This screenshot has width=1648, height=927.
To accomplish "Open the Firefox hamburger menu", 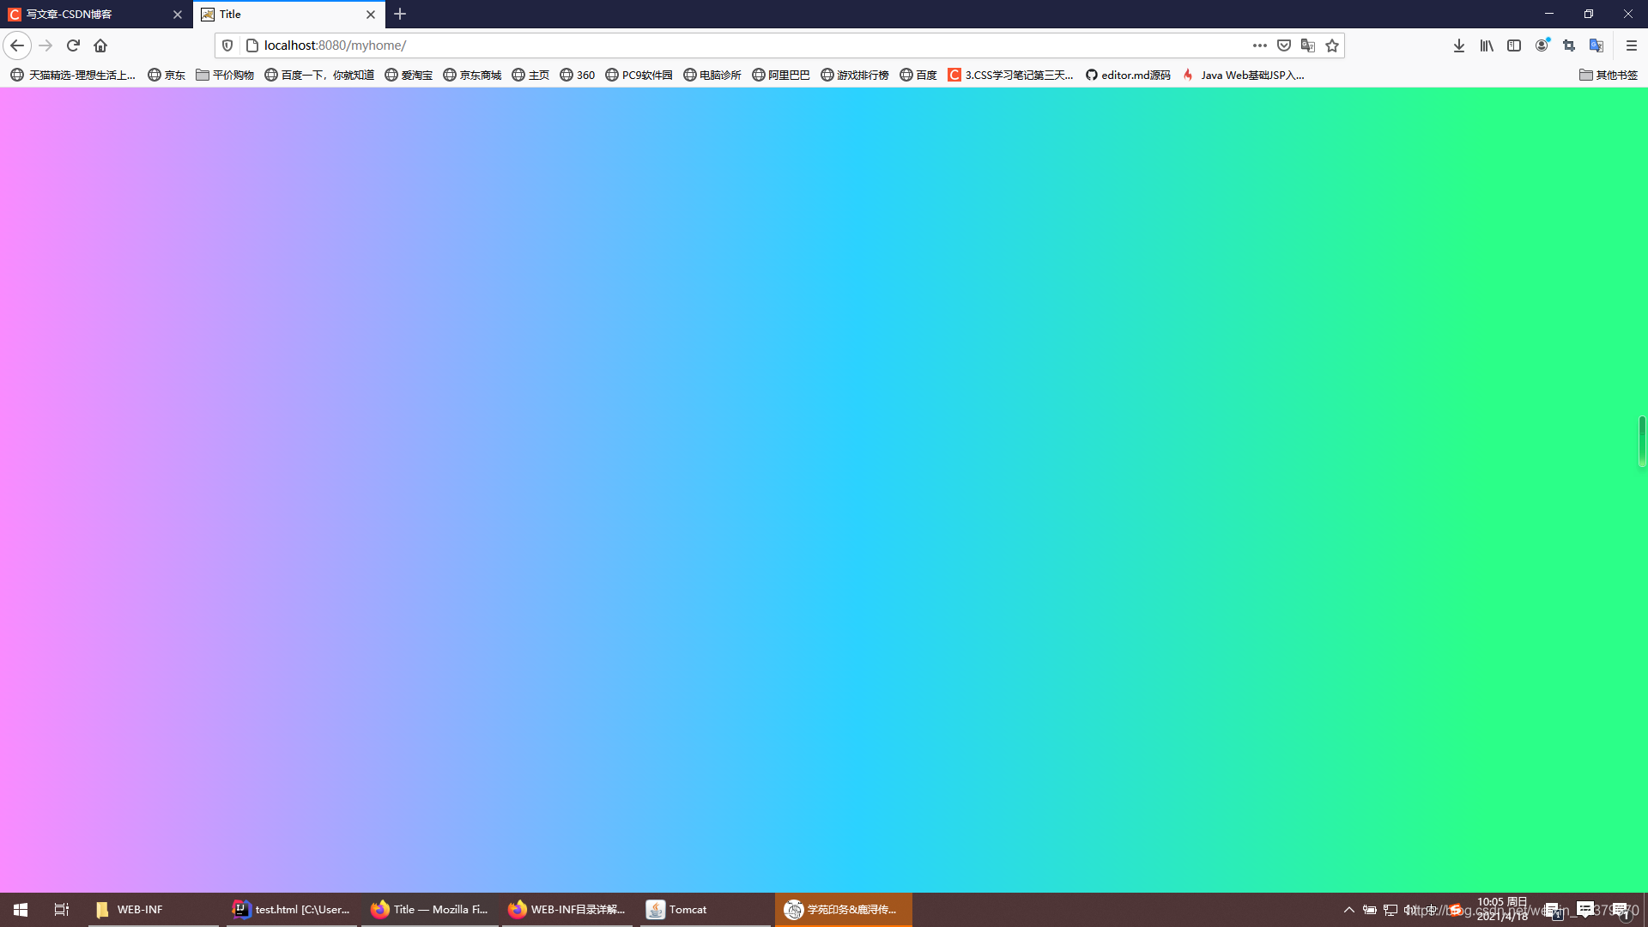I will [x=1632, y=45].
